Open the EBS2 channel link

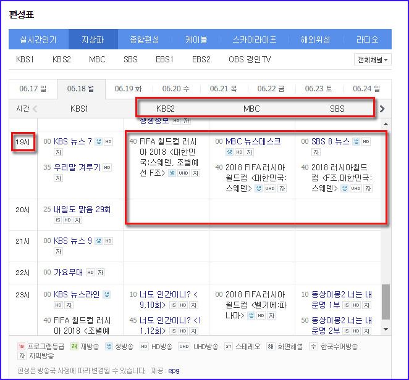pyautogui.click(x=201, y=59)
